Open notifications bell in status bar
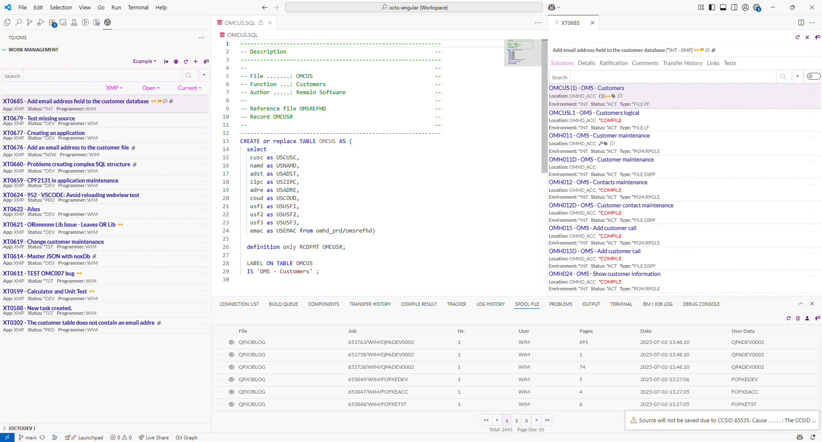822x442 pixels. (813, 437)
